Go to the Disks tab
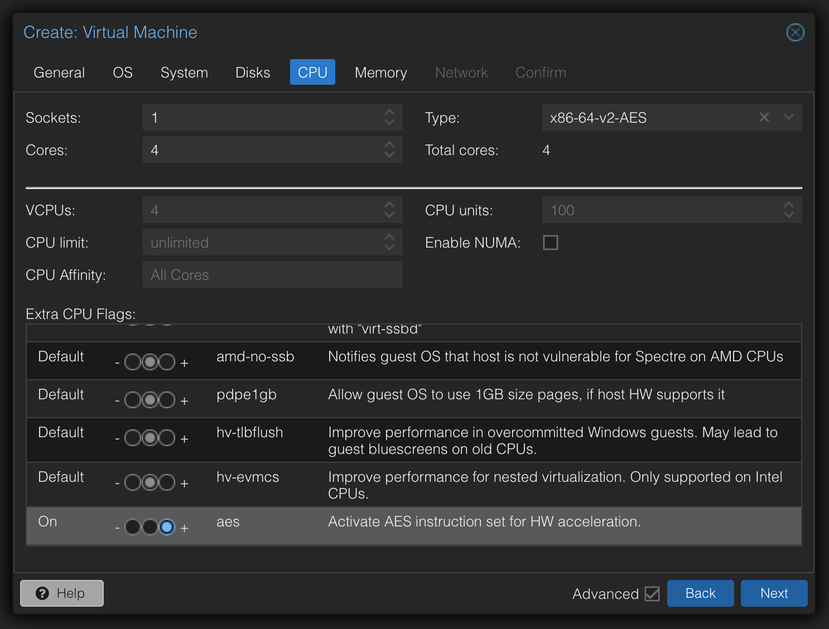Image resolution: width=829 pixels, height=629 pixels. point(253,72)
